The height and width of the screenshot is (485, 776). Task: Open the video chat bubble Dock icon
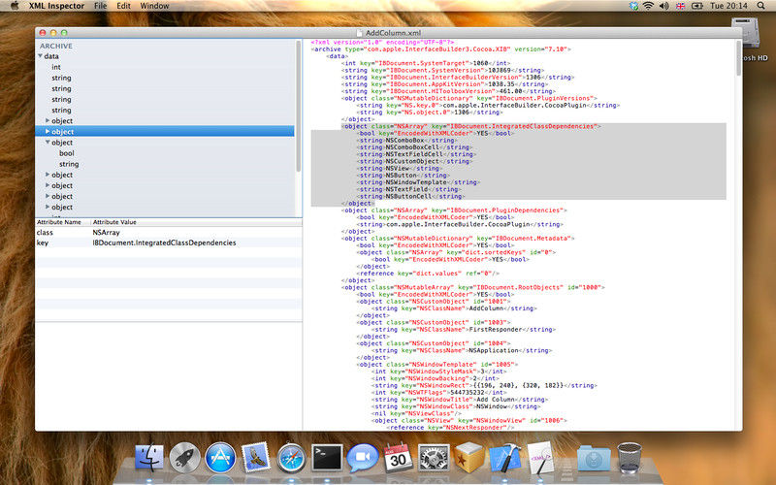362,457
